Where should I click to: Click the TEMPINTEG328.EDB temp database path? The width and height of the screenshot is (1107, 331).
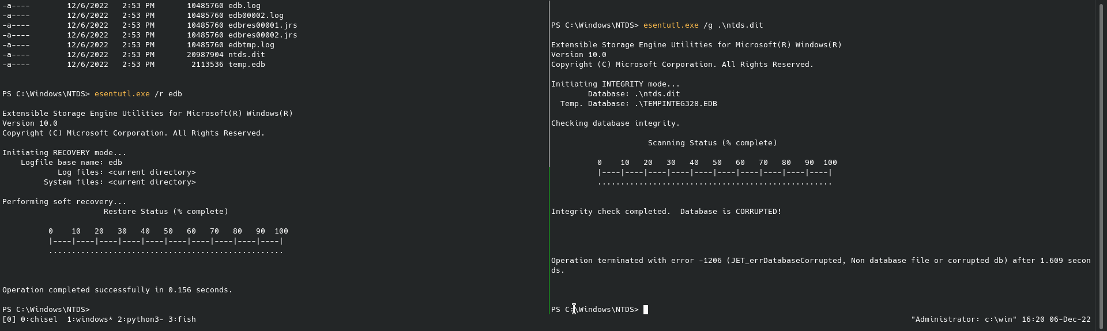pos(675,104)
